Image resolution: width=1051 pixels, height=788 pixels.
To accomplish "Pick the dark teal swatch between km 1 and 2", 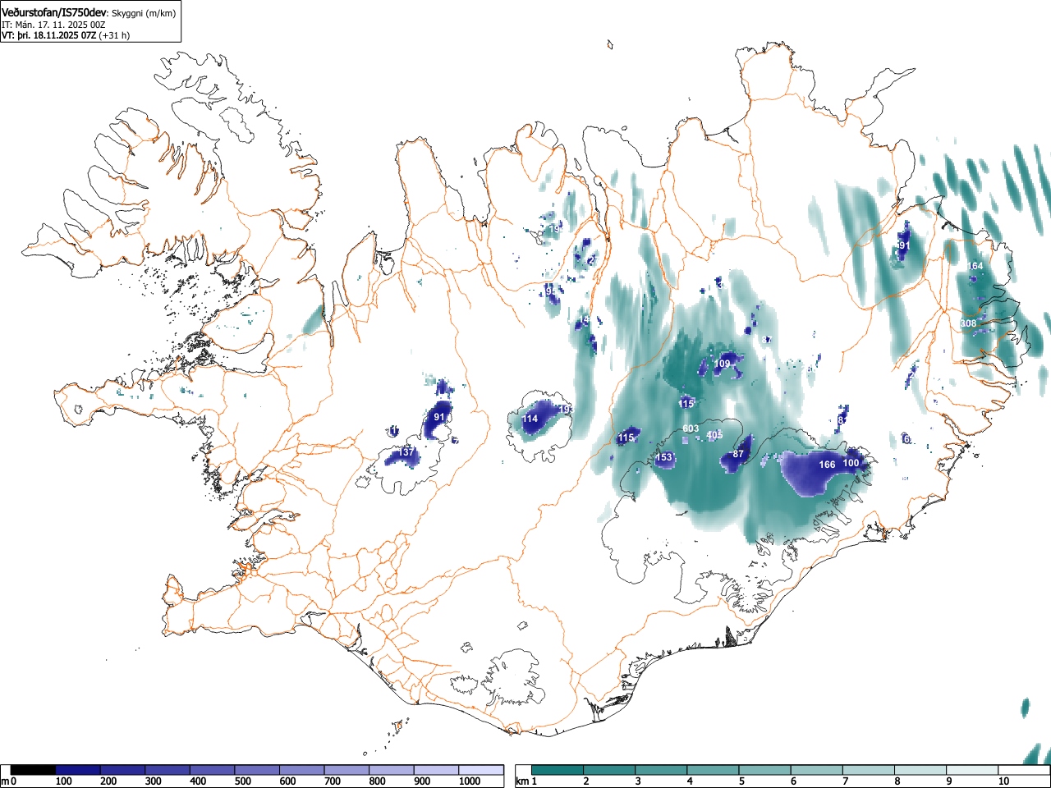I will pyautogui.click(x=558, y=770).
